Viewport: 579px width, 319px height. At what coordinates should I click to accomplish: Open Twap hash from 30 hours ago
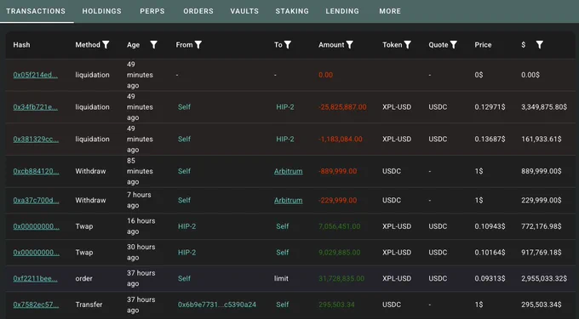click(x=36, y=253)
